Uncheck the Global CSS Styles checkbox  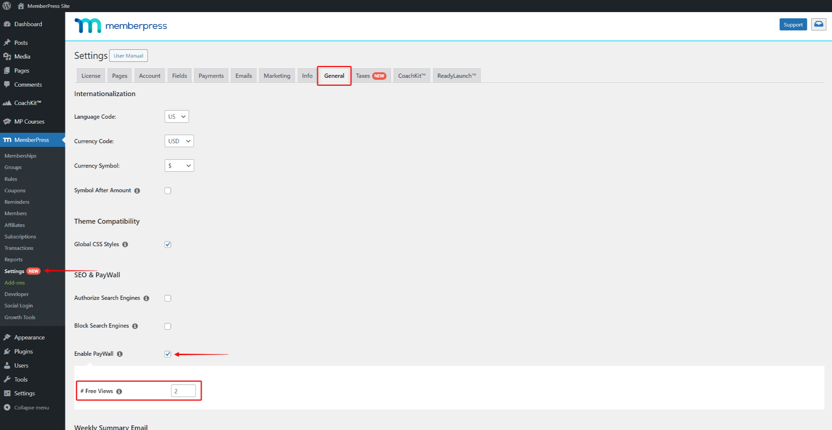click(168, 244)
